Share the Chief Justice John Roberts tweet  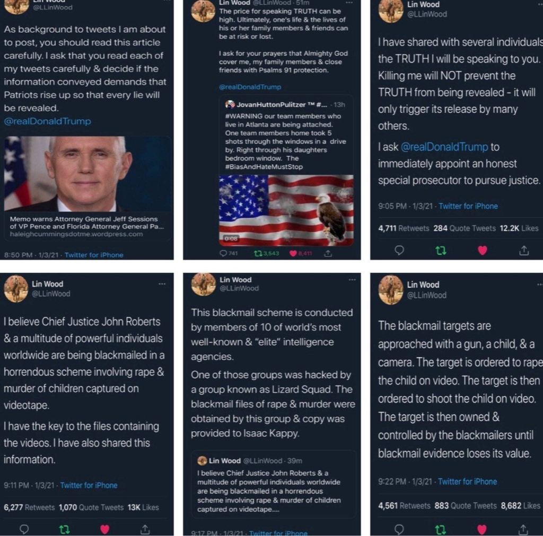(x=145, y=529)
